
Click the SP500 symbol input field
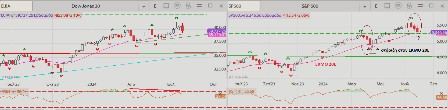click(243, 6)
